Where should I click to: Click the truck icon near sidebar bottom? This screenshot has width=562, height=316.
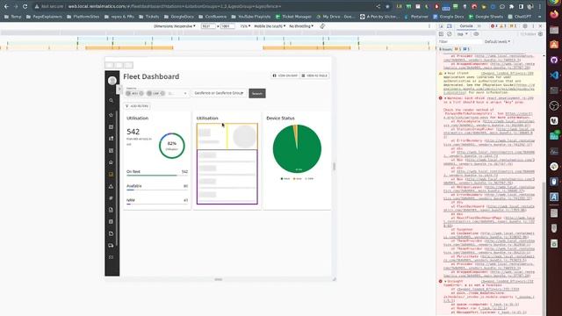pos(112,246)
